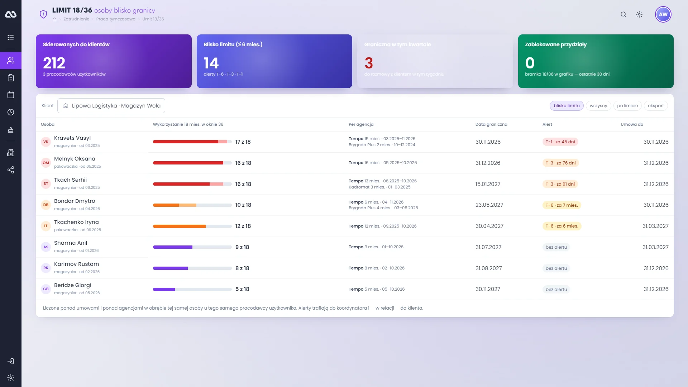Open settings gear at sidebar bottom
688x387 pixels.
(11, 378)
